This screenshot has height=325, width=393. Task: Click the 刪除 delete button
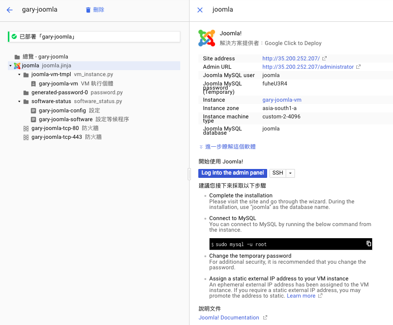click(95, 10)
